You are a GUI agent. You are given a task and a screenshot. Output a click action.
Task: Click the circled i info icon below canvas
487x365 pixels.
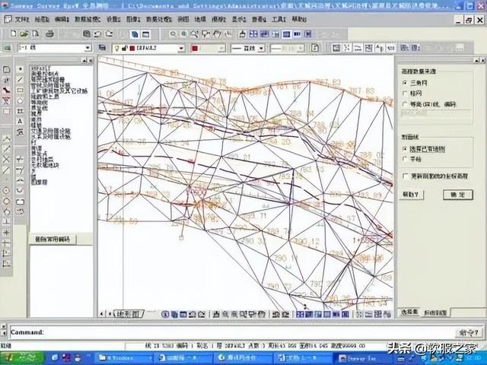click(165, 314)
